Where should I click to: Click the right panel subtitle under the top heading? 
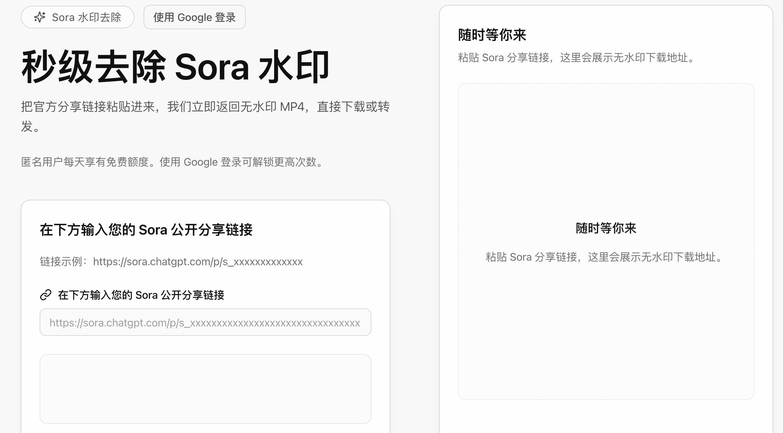coord(576,58)
